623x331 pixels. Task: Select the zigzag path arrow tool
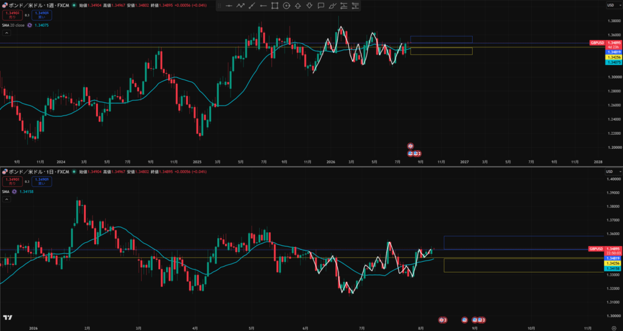click(240, 5)
